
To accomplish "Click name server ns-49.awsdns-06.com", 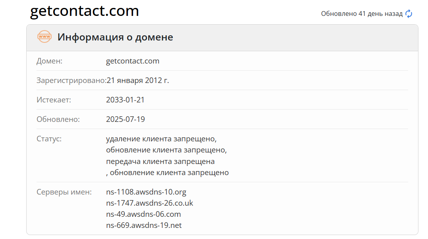I will [143, 214].
